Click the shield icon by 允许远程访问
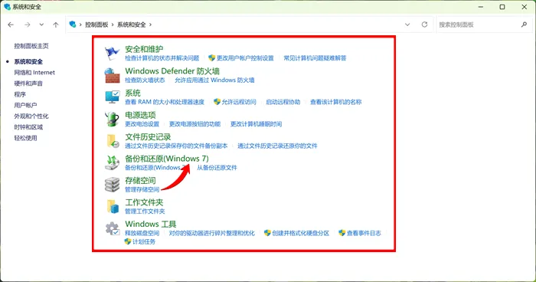The image size is (536, 282). tap(217, 102)
